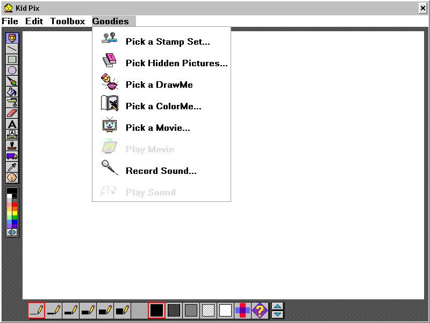This screenshot has width=430, height=323.
Task: Pick the light green color swatch
Action: point(9,217)
